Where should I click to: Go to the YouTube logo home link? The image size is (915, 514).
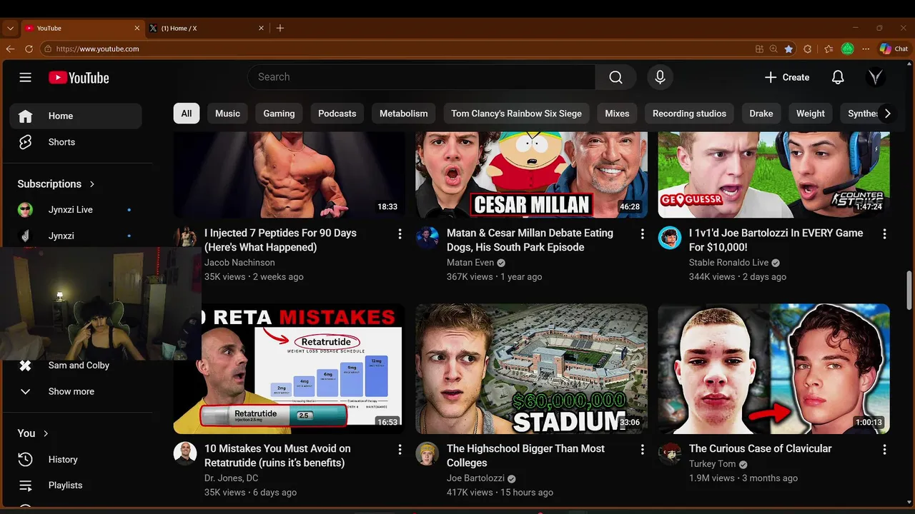79,78
